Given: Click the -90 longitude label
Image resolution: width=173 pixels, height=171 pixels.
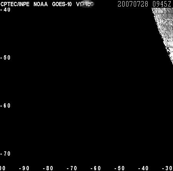Looking at the screenshot, I should [24, 168].
